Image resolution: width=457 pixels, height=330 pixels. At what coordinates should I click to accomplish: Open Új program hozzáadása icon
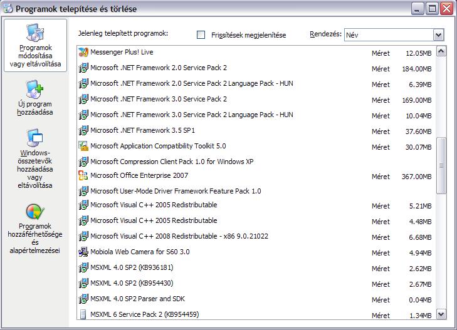34,90
